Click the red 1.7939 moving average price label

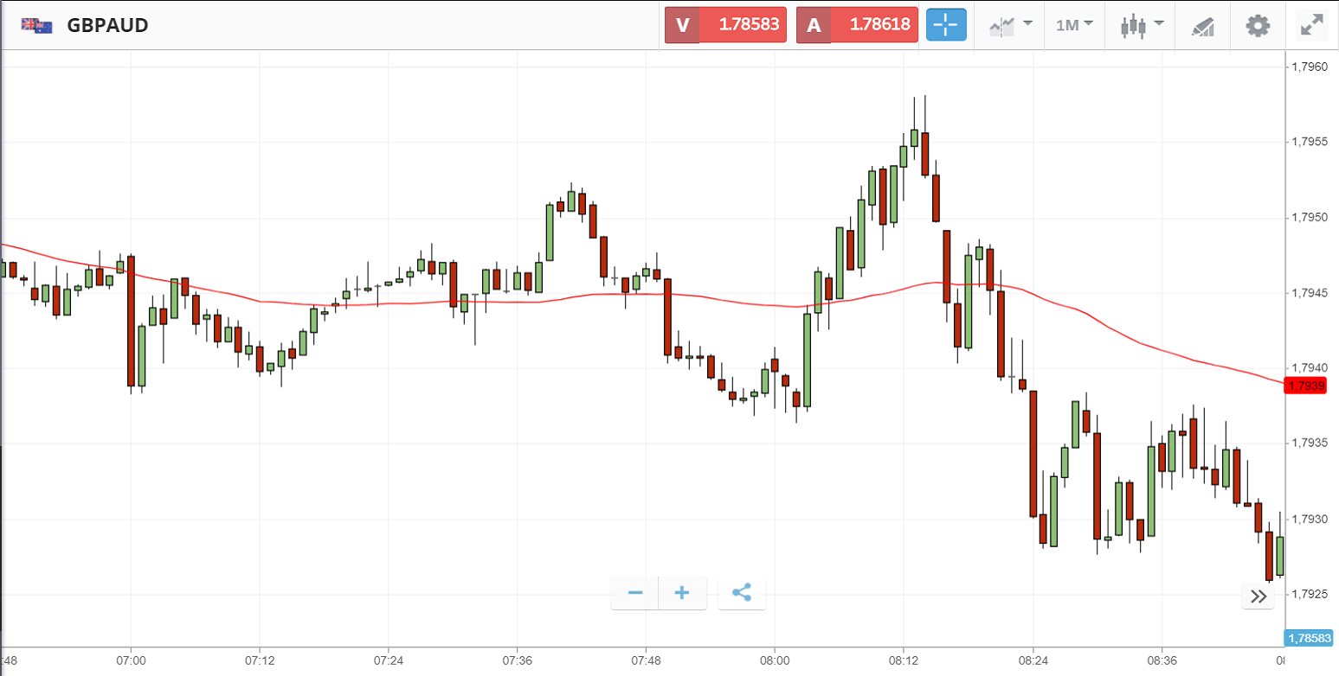[x=1306, y=386]
